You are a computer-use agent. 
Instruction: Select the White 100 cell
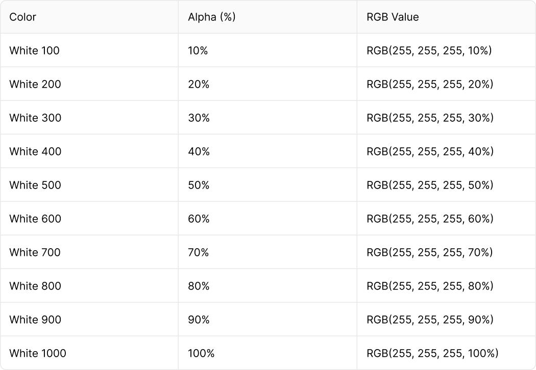(34, 50)
